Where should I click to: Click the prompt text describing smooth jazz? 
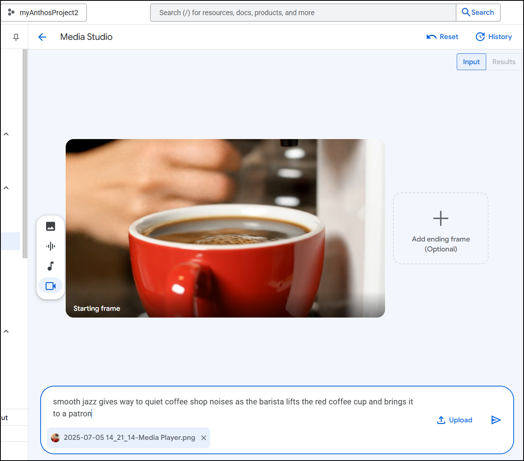tap(233, 408)
